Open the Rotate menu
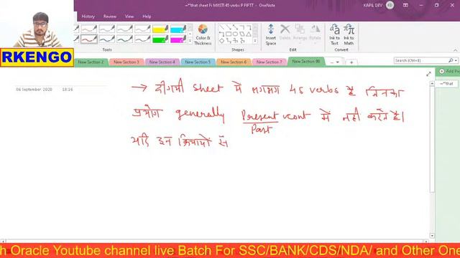The image size is (460, 258). pyautogui.click(x=315, y=33)
